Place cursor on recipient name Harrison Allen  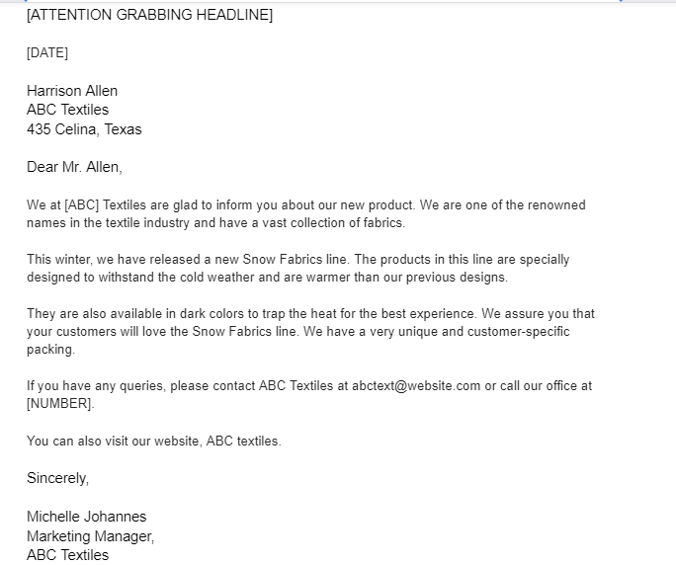point(72,91)
